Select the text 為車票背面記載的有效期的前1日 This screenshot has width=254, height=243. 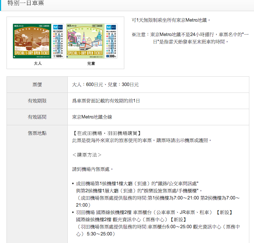tap(106, 101)
